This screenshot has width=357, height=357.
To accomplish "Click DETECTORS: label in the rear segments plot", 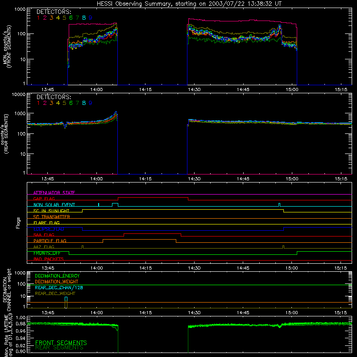I will pyautogui.click(x=54, y=97).
